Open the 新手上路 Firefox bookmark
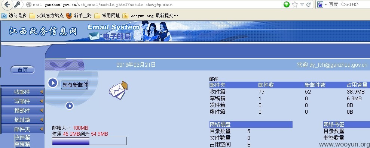Viewport: 370px width, 148px height. 79,16
